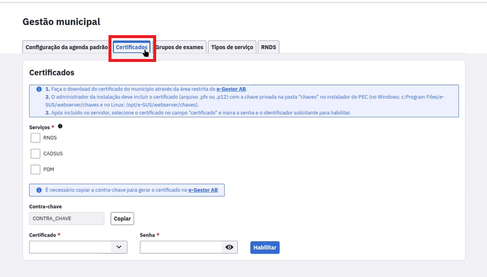This screenshot has width=487, height=277.
Task: Click info icon in the contra-chave notice
Action: 39,190
